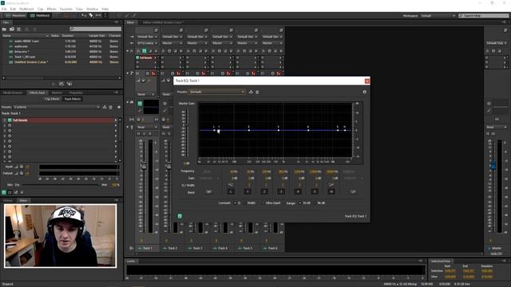Select the Constant Q radio button

[x=235, y=202]
